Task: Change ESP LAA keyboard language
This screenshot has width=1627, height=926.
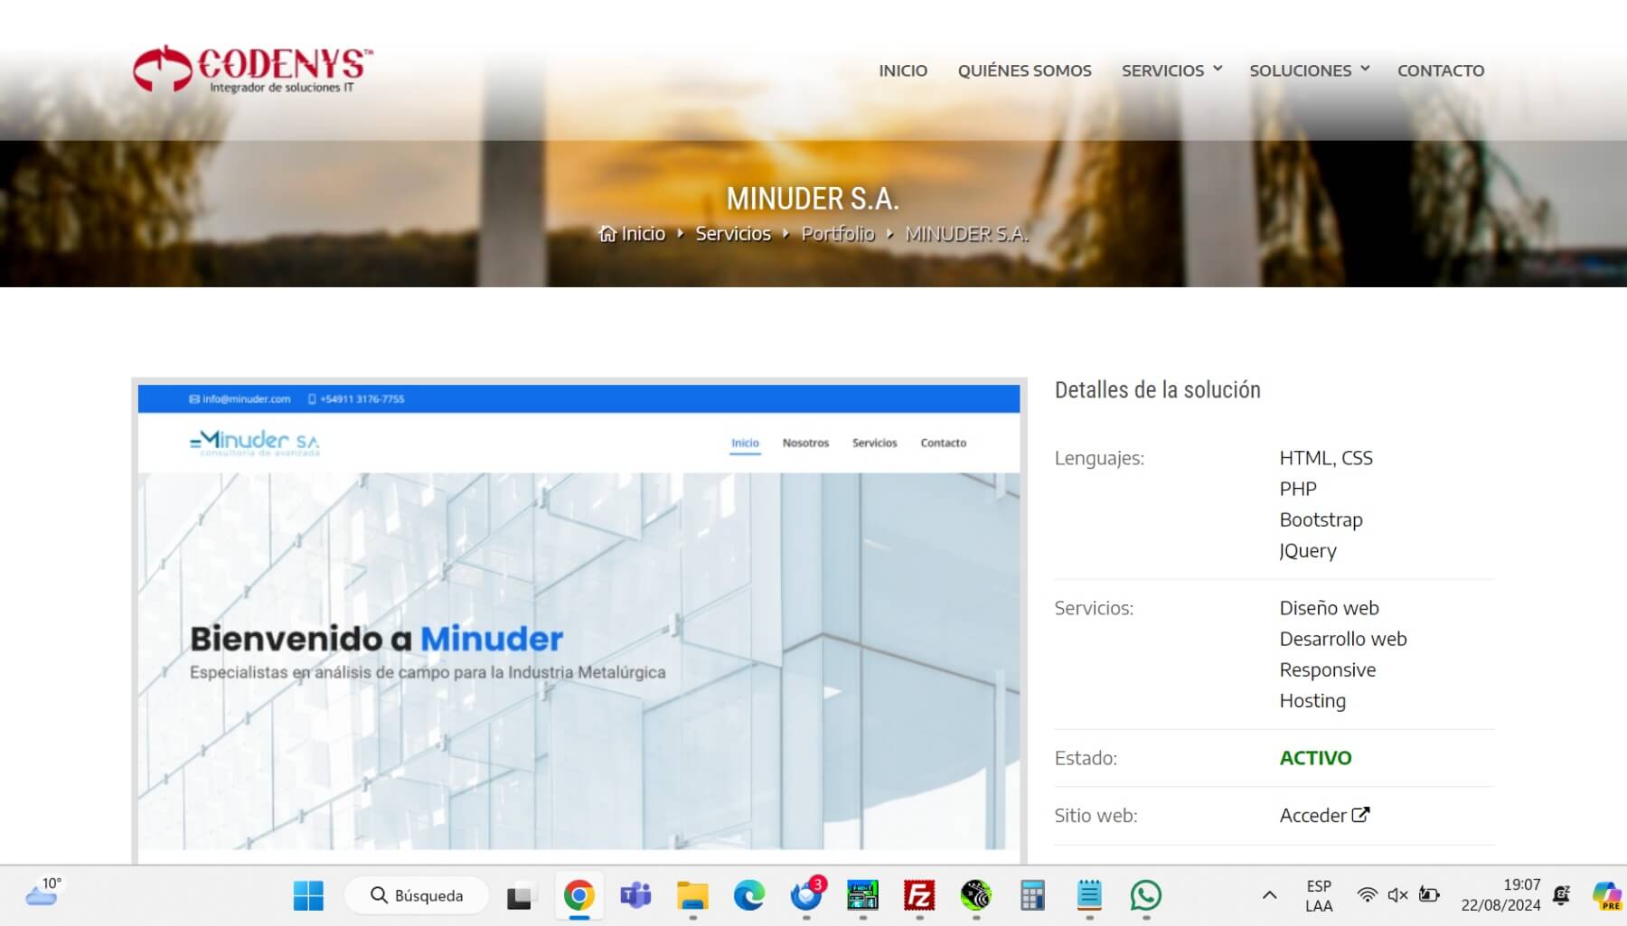Action: point(1319,895)
